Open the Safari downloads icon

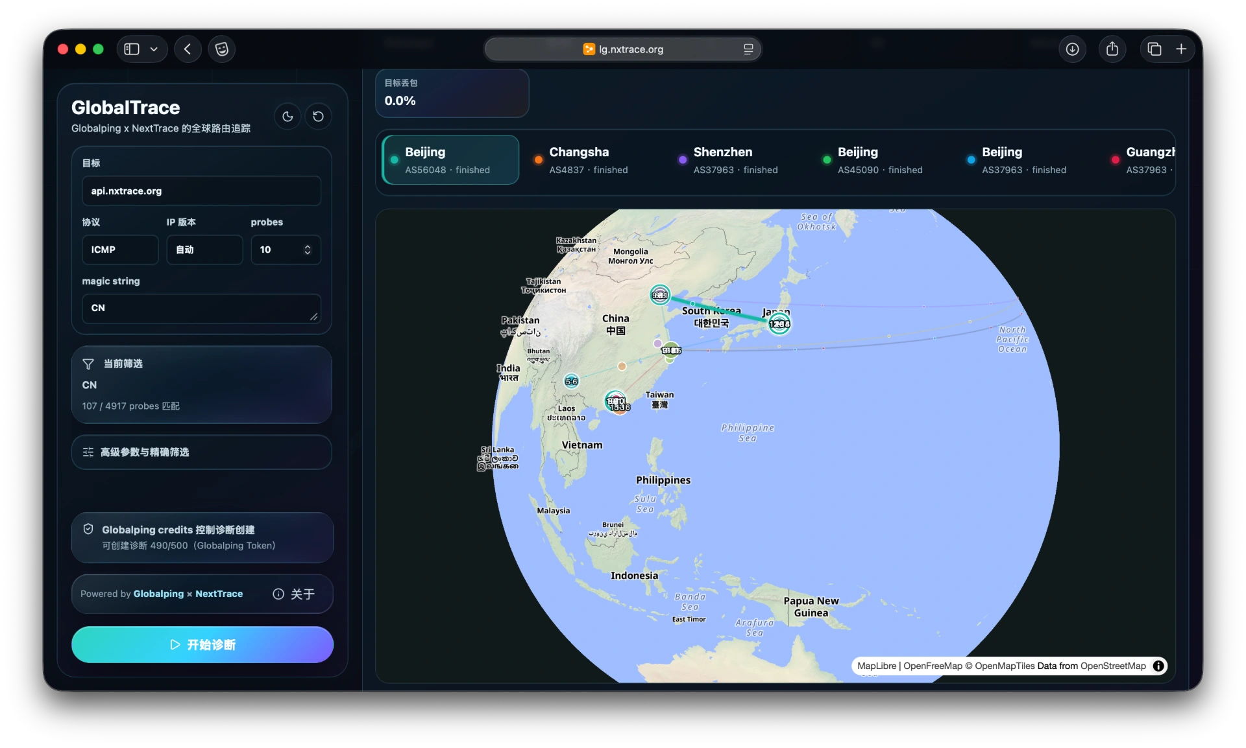click(x=1072, y=49)
